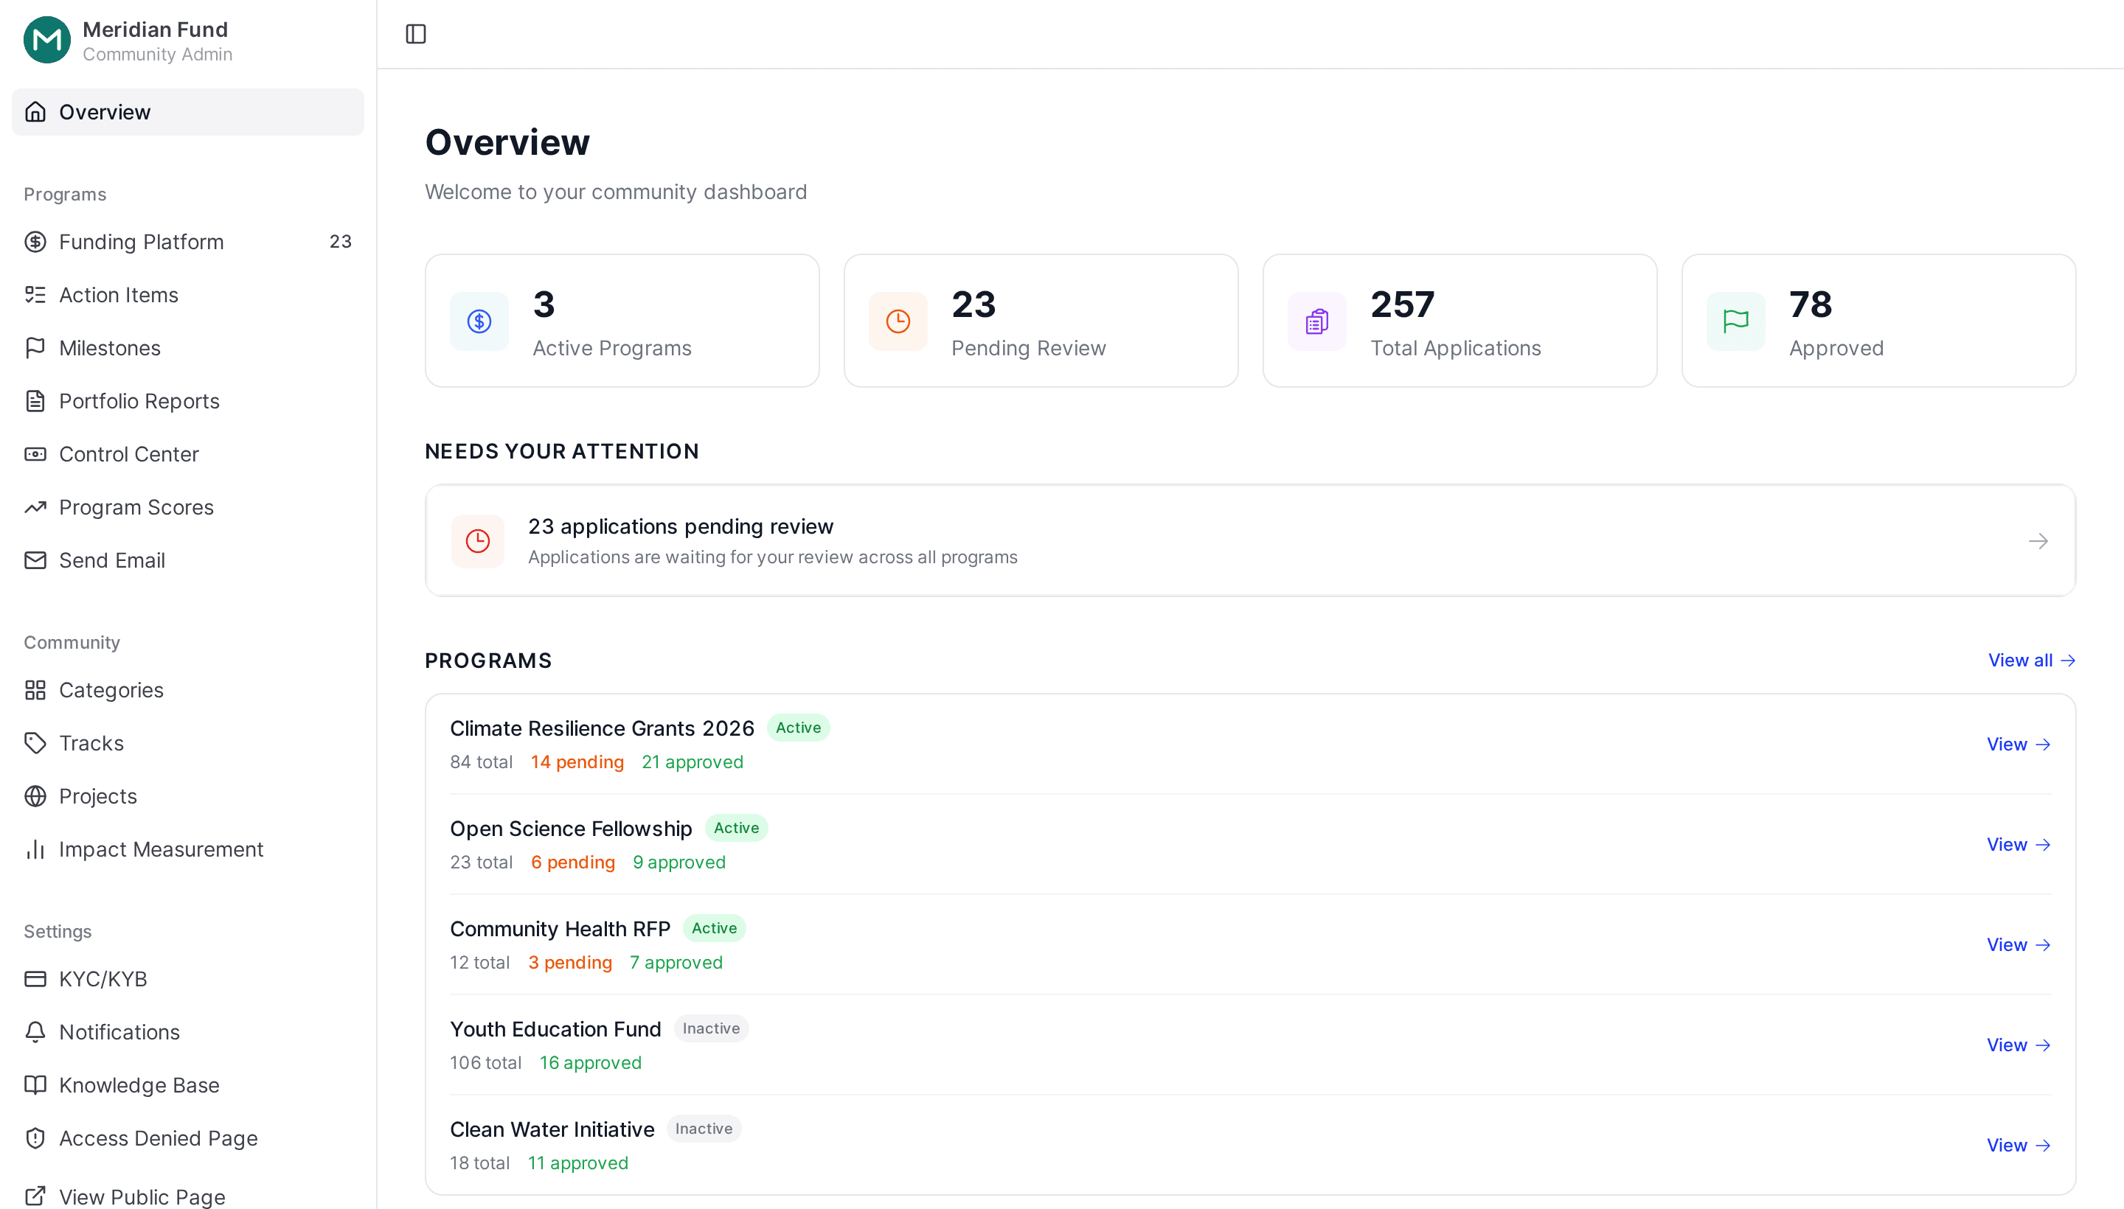View the Community Health RFP program

2019,946
